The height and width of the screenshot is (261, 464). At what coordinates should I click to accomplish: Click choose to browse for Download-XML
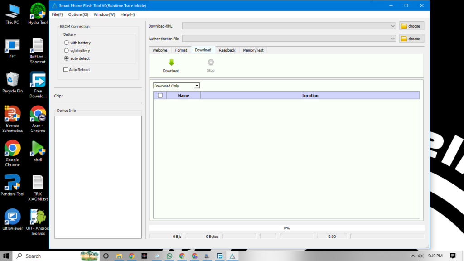(411, 26)
